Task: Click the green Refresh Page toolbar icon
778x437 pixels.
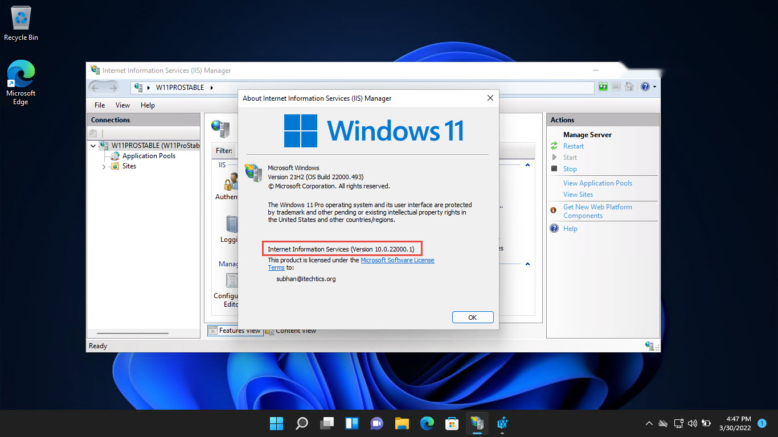Action: click(x=603, y=87)
